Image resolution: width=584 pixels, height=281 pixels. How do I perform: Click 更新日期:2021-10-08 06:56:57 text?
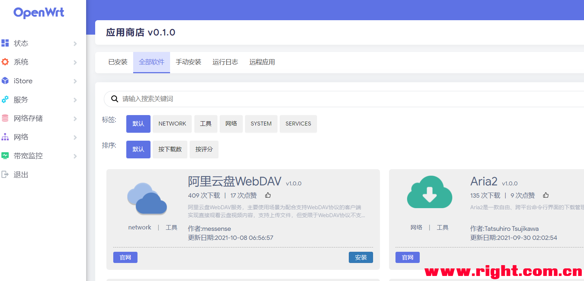(230, 238)
